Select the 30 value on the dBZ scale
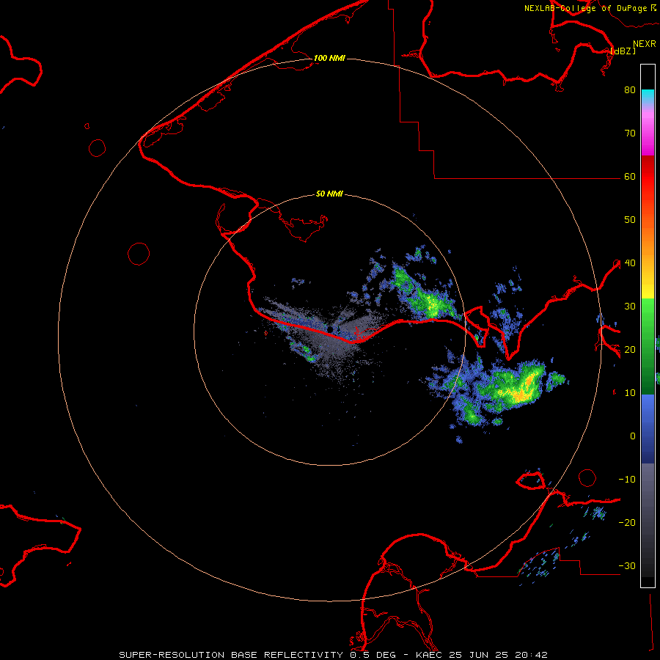 click(x=630, y=307)
